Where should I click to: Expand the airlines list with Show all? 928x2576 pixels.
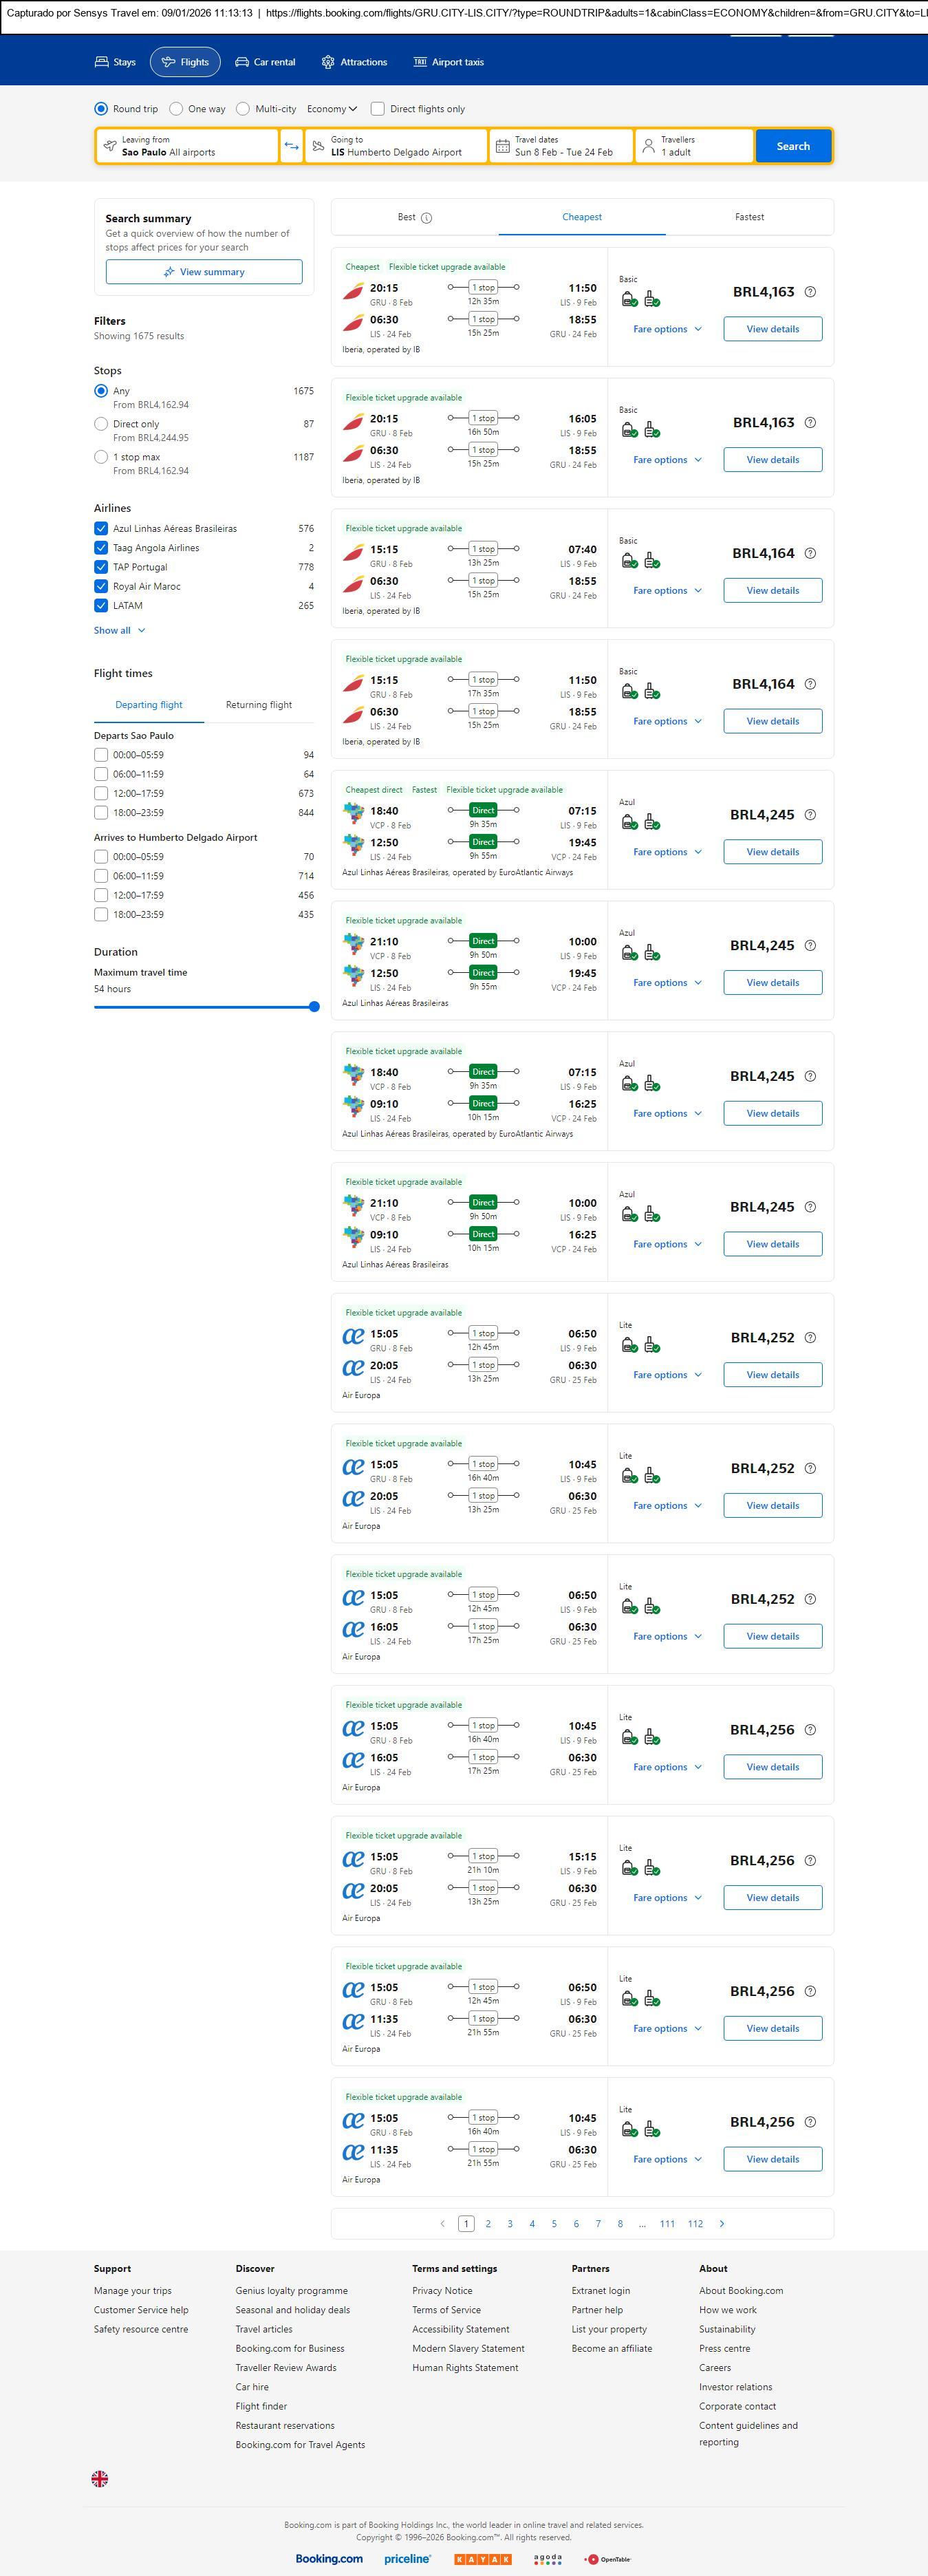point(119,631)
